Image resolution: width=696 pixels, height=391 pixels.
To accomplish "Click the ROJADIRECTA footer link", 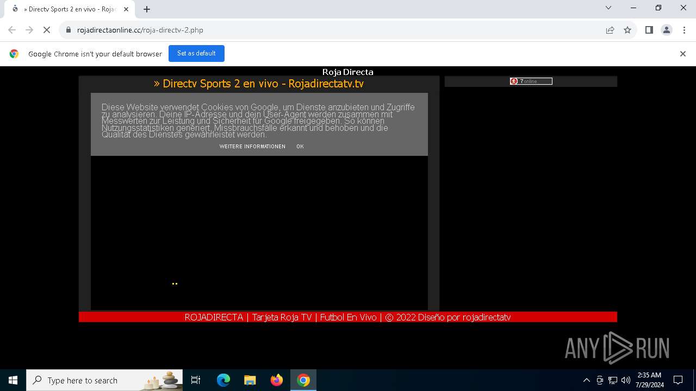I will click(214, 317).
